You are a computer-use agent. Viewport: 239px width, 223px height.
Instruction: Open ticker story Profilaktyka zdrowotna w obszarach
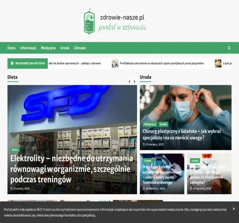[162, 63]
